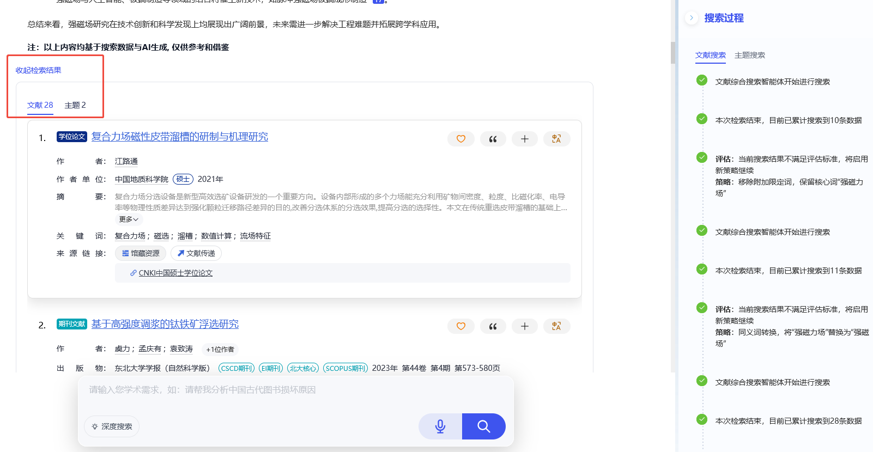This screenshot has height=452, width=873.
Task: Start voice input with microphone button
Action: [x=440, y=426]
